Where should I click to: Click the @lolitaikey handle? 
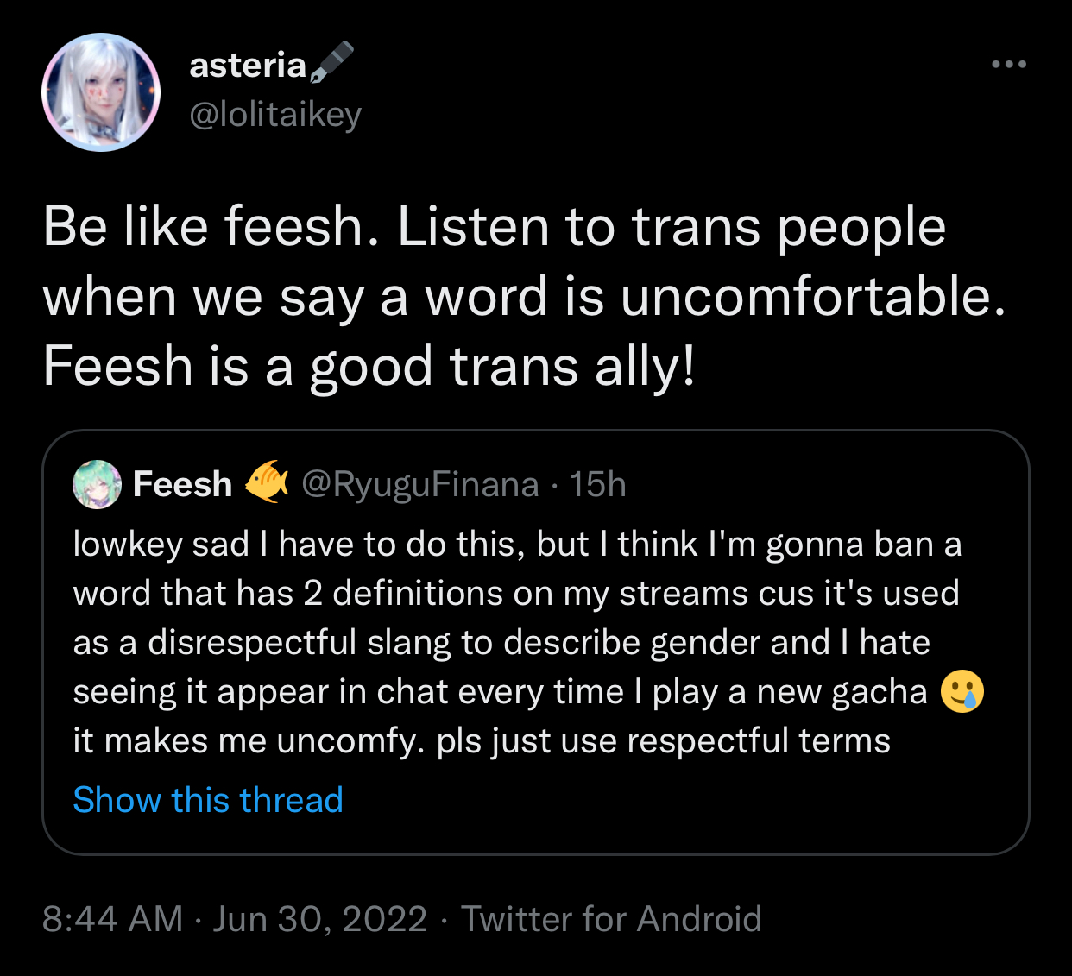[x=275, y=114]
